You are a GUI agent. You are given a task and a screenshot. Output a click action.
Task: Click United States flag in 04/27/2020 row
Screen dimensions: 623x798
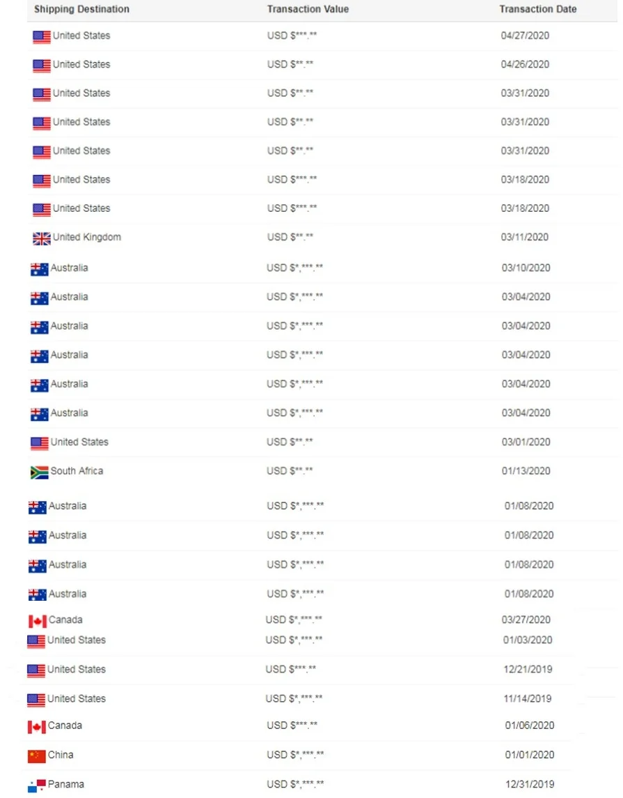(42, 37)
